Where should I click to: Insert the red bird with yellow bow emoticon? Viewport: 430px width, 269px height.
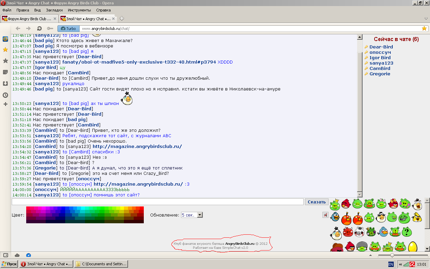tap(393, 204)
